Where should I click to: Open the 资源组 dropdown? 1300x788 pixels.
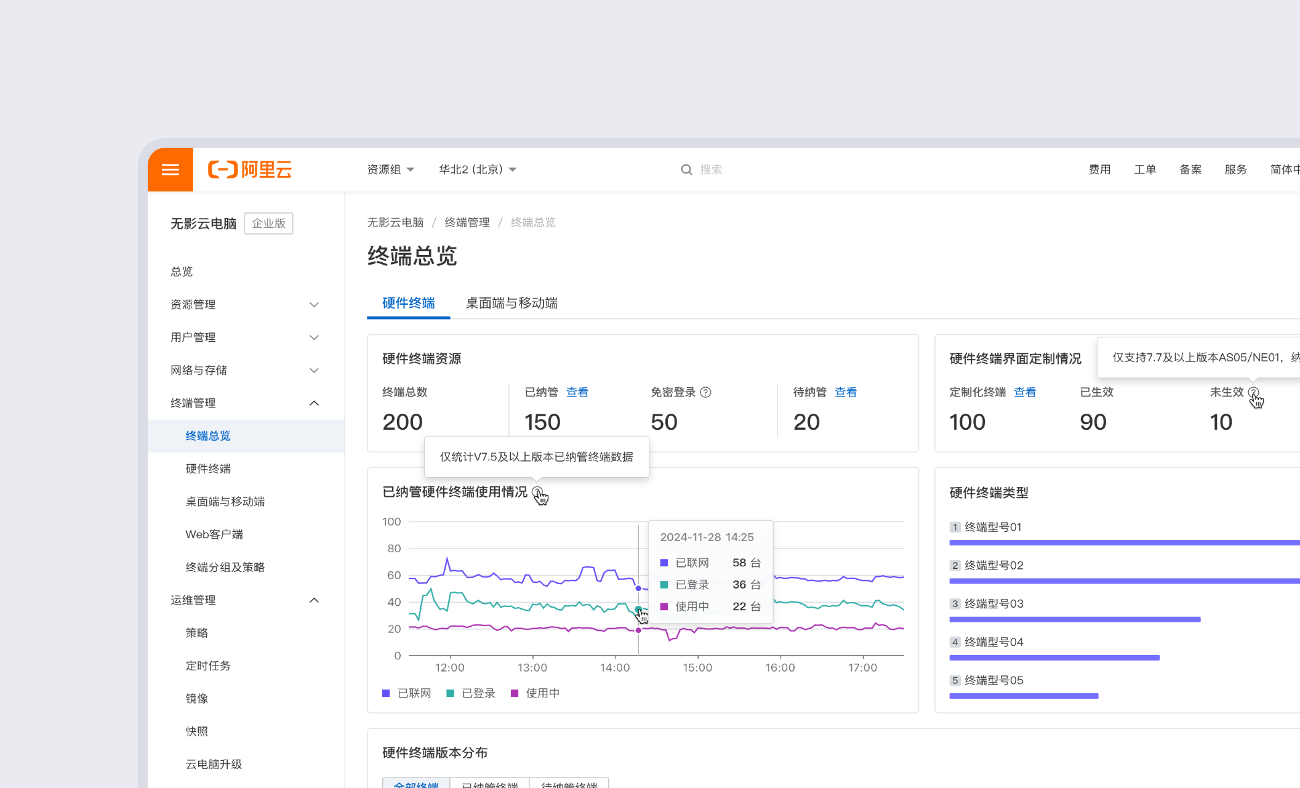390,169
